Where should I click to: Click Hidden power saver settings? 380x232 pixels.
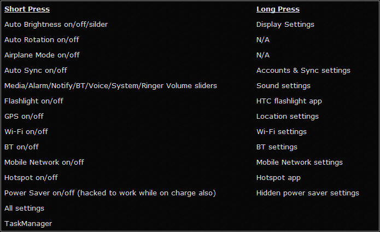click(308, 193)
